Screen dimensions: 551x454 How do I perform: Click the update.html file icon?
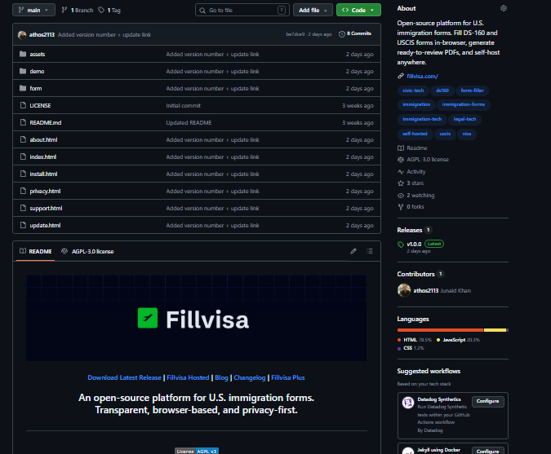point(23,226)
